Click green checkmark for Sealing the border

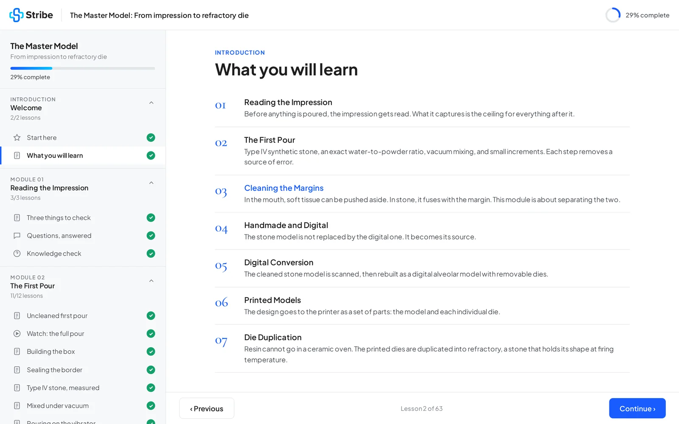(151, 370)
